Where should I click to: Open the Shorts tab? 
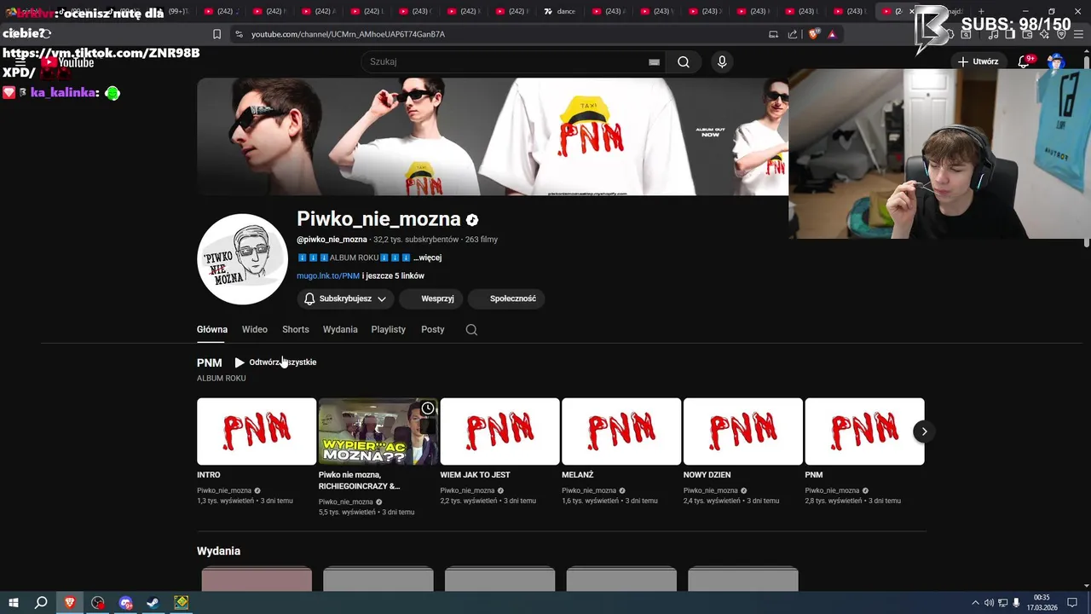pyautogui.click(x=296, y=329)
